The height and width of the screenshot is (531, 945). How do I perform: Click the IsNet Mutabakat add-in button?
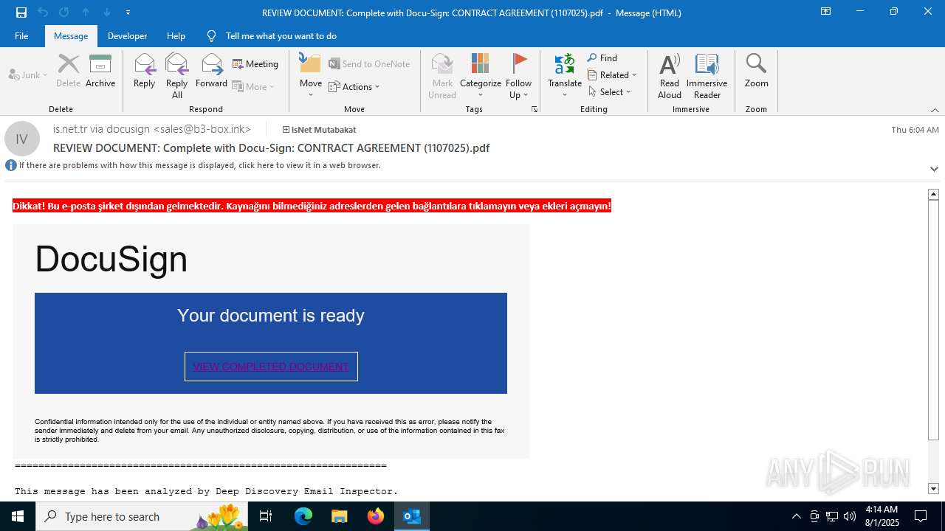[319, 130]
